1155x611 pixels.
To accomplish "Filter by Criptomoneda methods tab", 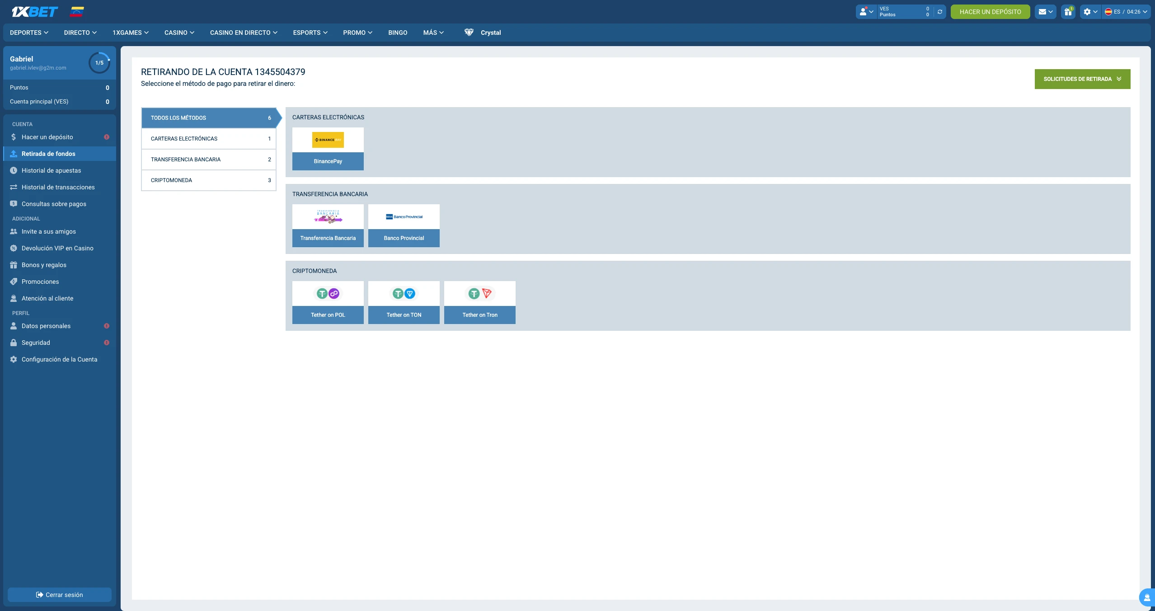I will click(x=208, y=180).
